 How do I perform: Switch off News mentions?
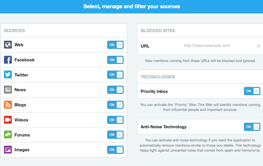[x=115, y=90]
